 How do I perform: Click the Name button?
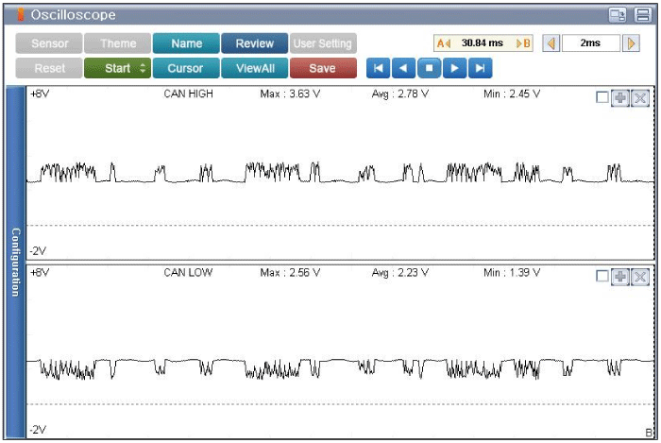(186, 43)
